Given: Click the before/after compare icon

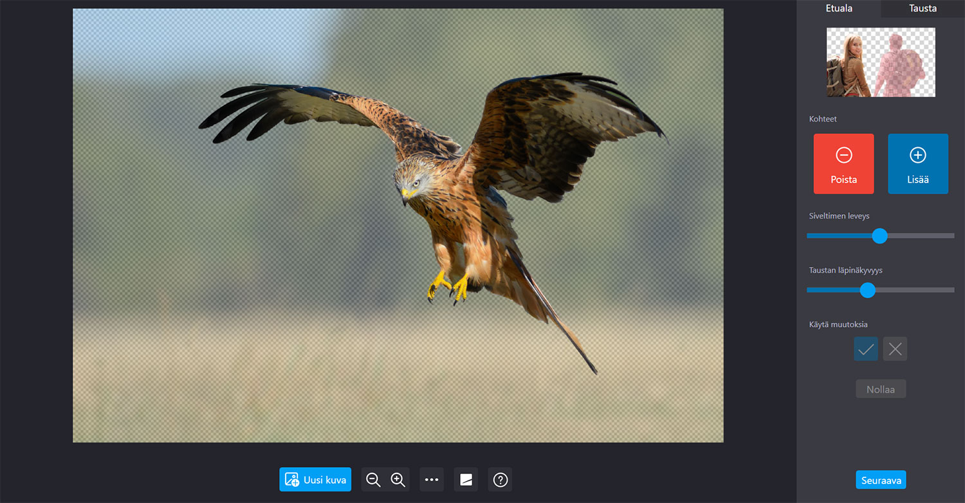Looking at the screenshot, I should 466,480.
